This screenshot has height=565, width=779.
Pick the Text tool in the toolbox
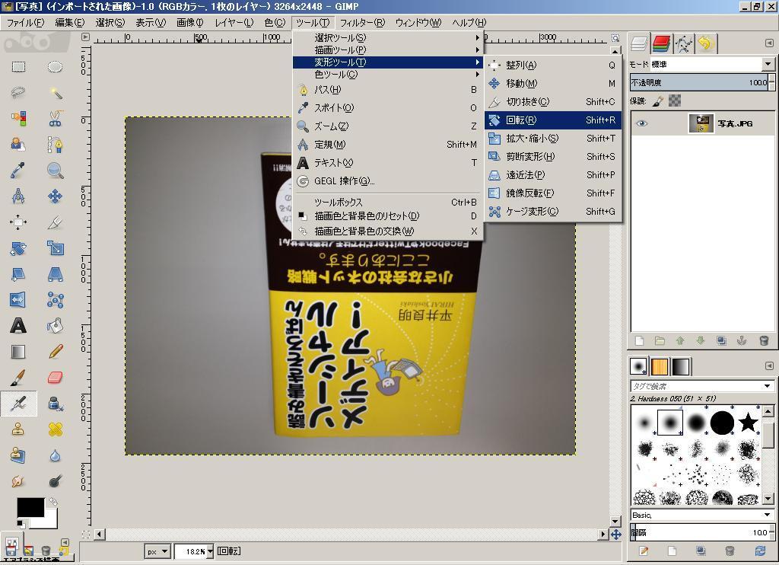click(18, 326)
